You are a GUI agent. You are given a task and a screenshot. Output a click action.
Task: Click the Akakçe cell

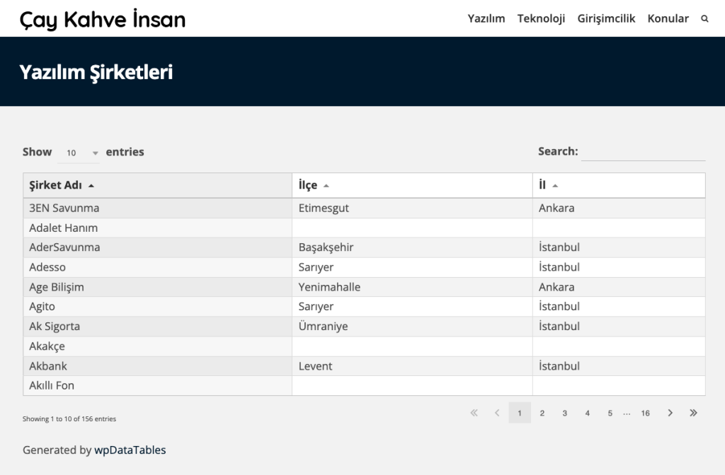click(x=158, y=346)
